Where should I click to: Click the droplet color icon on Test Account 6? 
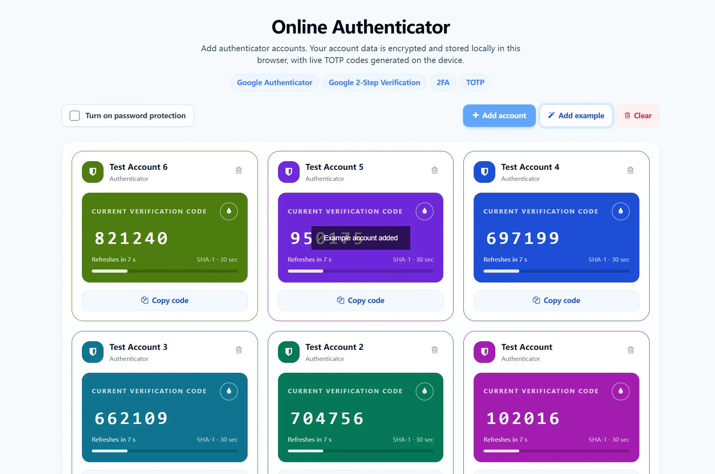pyautogui.click(x=229, y=211)
